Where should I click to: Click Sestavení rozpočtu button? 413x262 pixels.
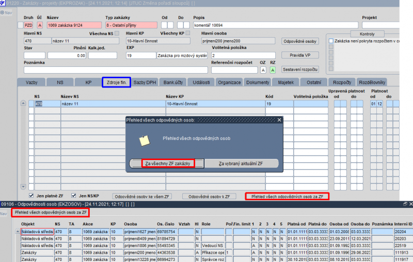tap(300, 69)
